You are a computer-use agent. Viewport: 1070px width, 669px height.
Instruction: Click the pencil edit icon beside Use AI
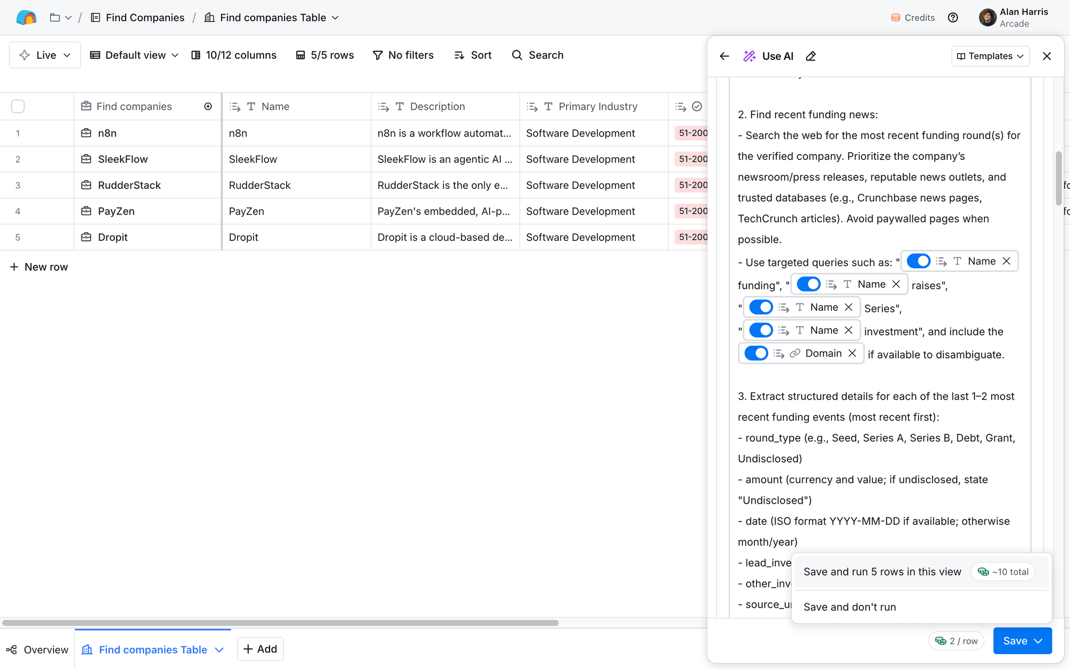[x=811, y=56]
